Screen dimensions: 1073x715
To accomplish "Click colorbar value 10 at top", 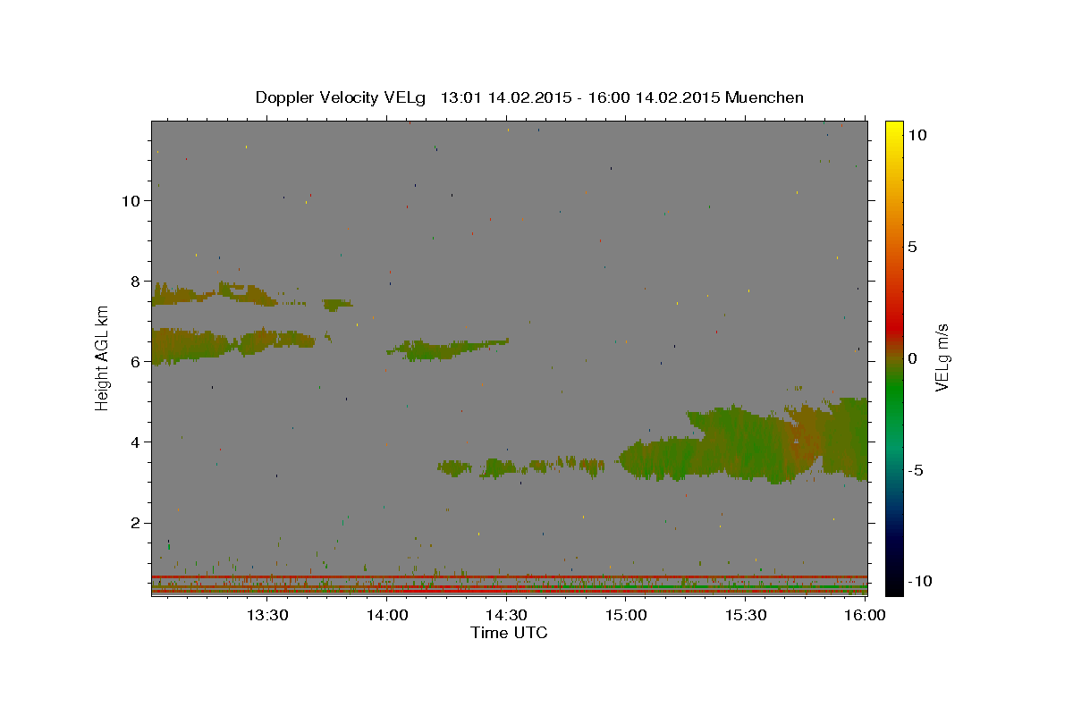I will point(917,135).
